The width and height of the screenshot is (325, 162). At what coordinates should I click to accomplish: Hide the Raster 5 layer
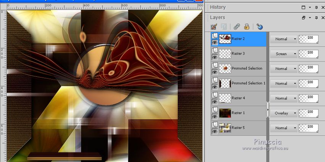point(215,132)
